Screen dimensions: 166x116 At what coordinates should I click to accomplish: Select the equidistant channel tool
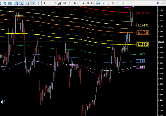click(x=59, y=3)
